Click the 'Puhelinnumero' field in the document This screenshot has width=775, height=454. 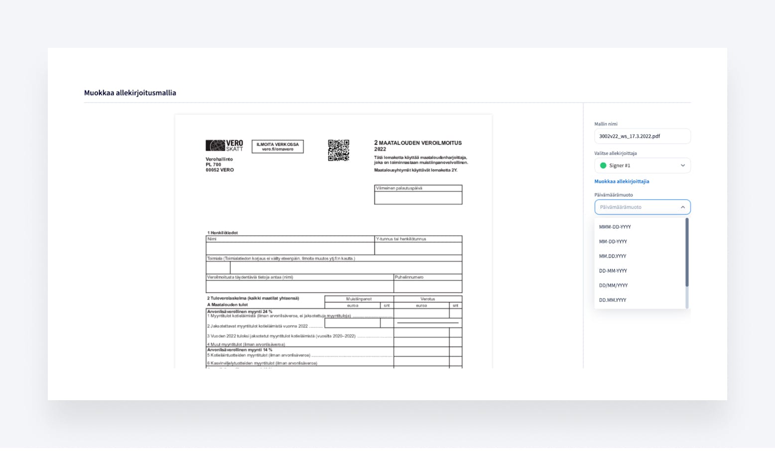427,286
